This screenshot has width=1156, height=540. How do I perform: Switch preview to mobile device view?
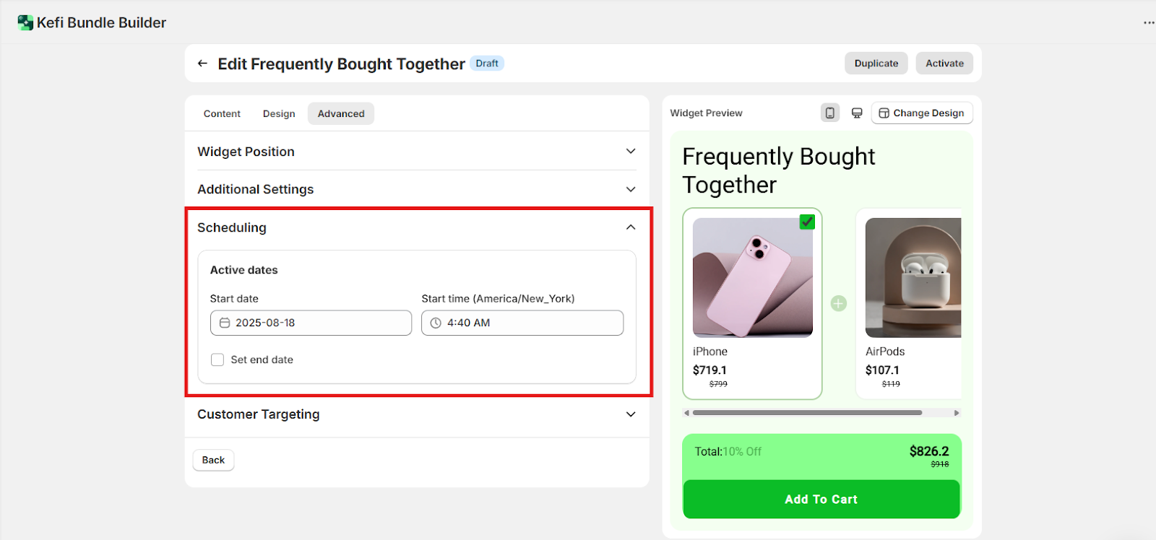click(830, 113)
